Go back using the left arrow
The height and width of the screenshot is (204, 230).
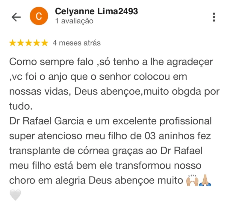pos(16,17)
